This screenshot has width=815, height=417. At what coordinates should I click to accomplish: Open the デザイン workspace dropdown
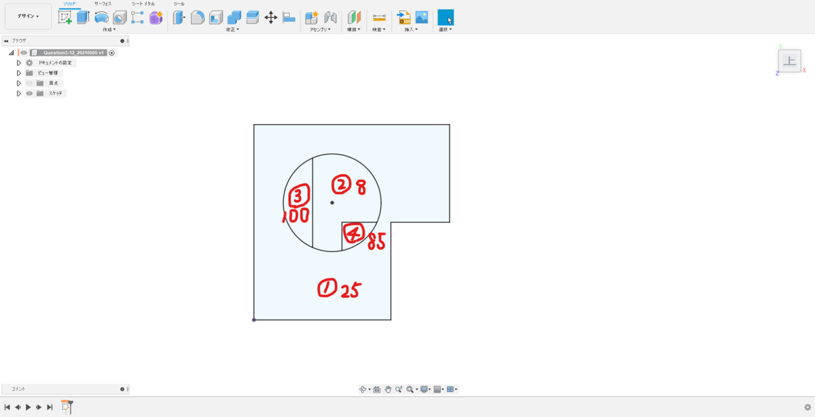pos(28,16)
